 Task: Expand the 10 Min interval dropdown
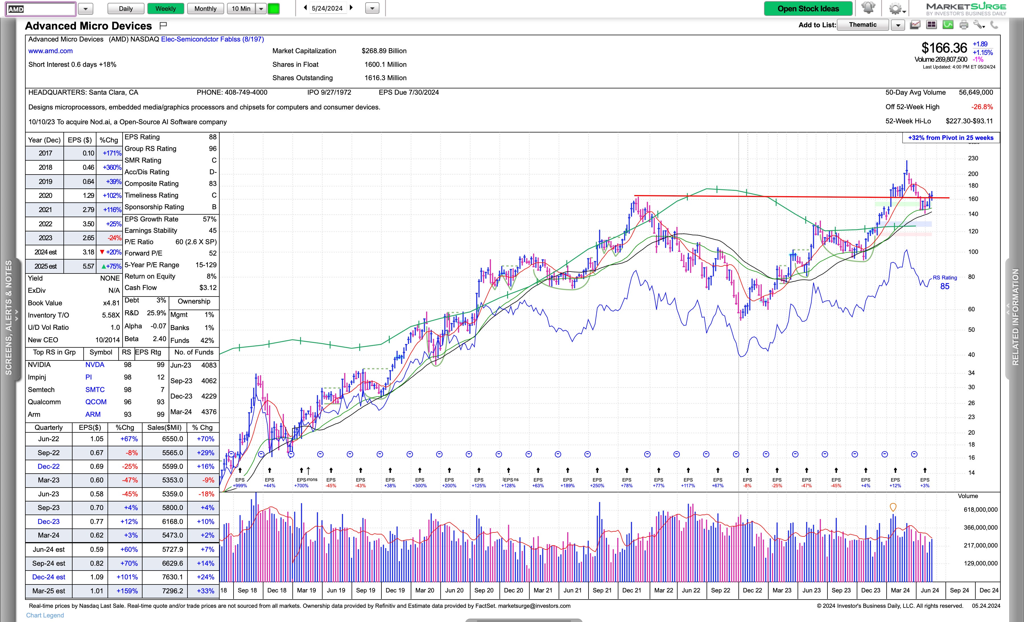point(261,8)
